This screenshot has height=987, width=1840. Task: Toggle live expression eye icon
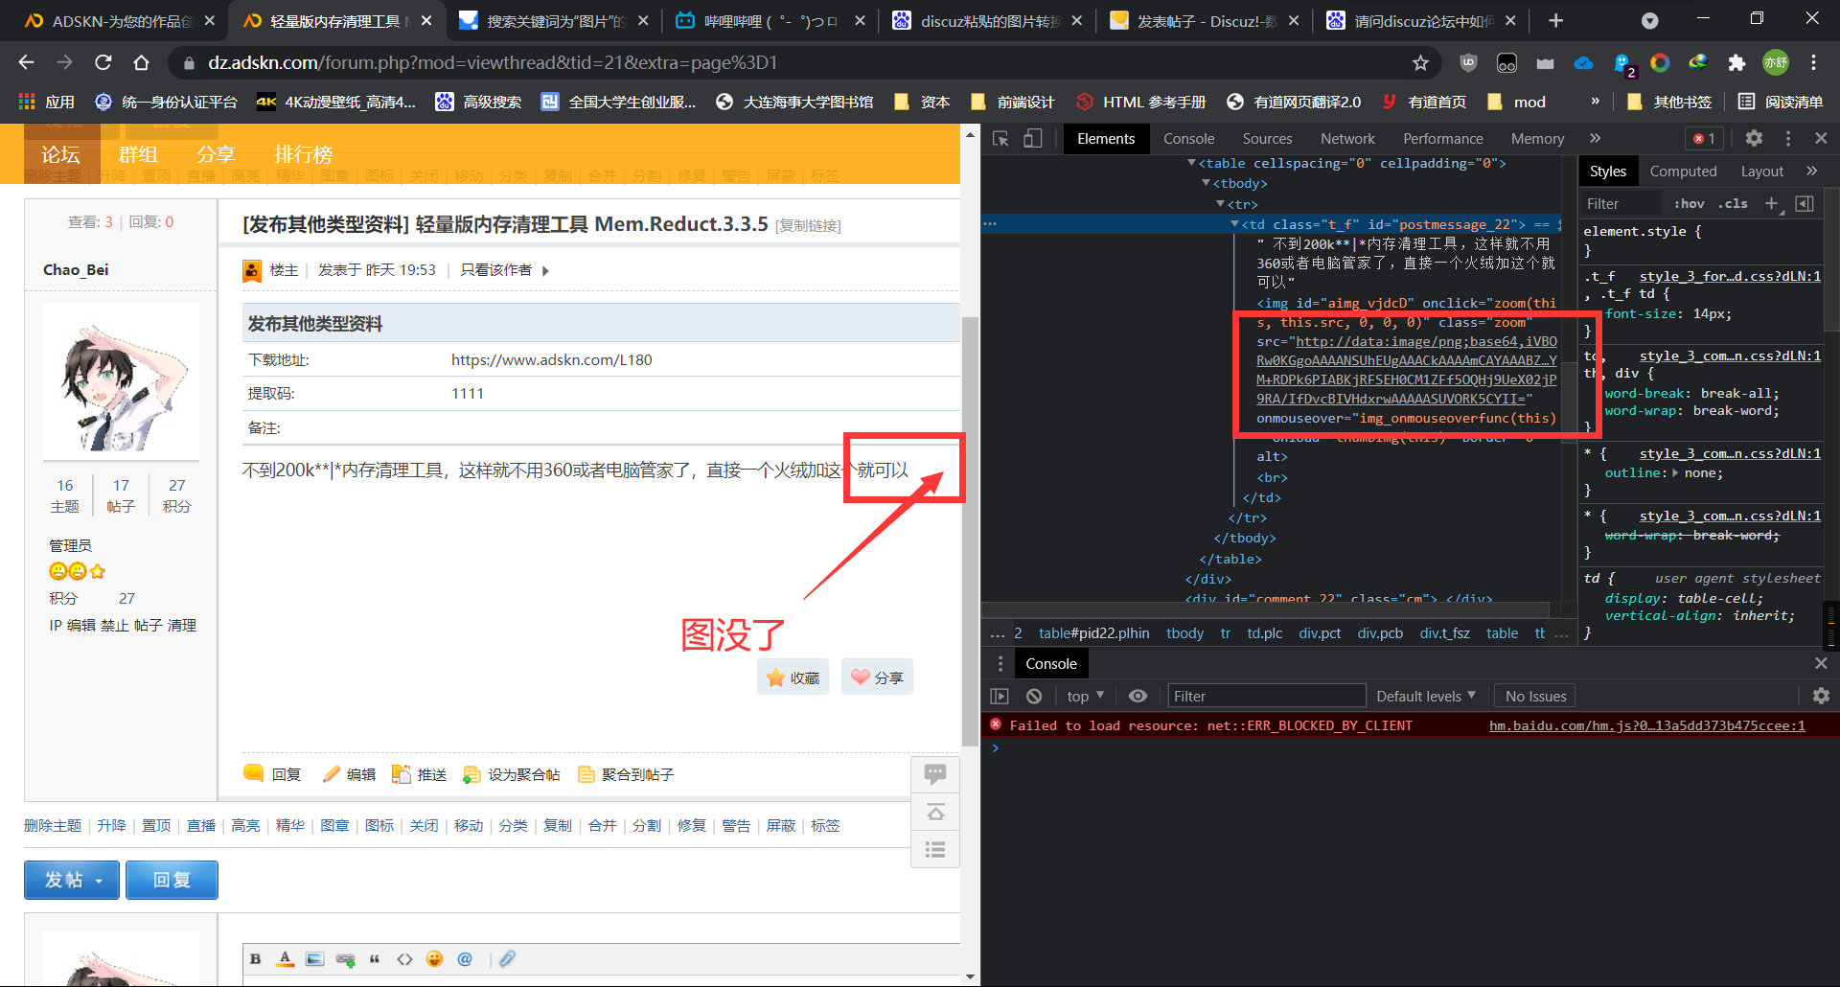point(1138,697)
